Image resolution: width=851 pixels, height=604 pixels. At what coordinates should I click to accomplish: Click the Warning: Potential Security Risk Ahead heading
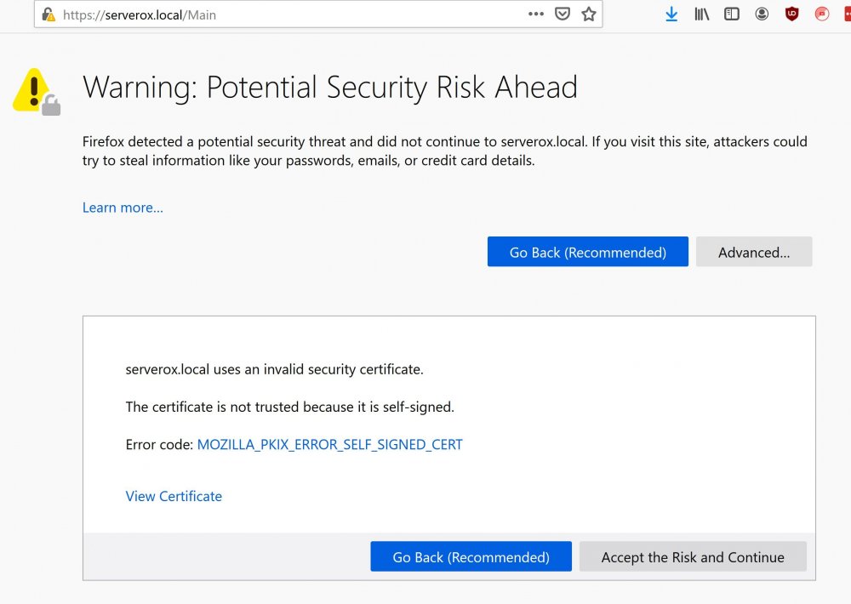point(330,88)
